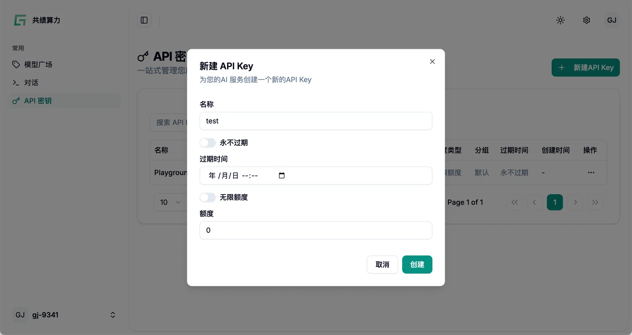Toggle the sidebar panel icon

coord(144,20)
